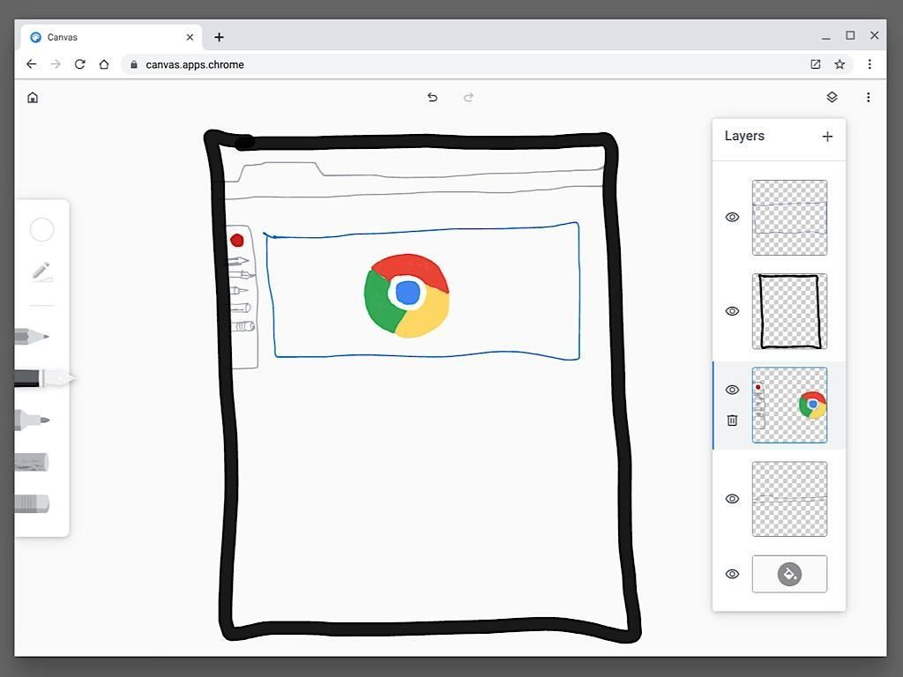Open a new browser tab

[219, 37]
